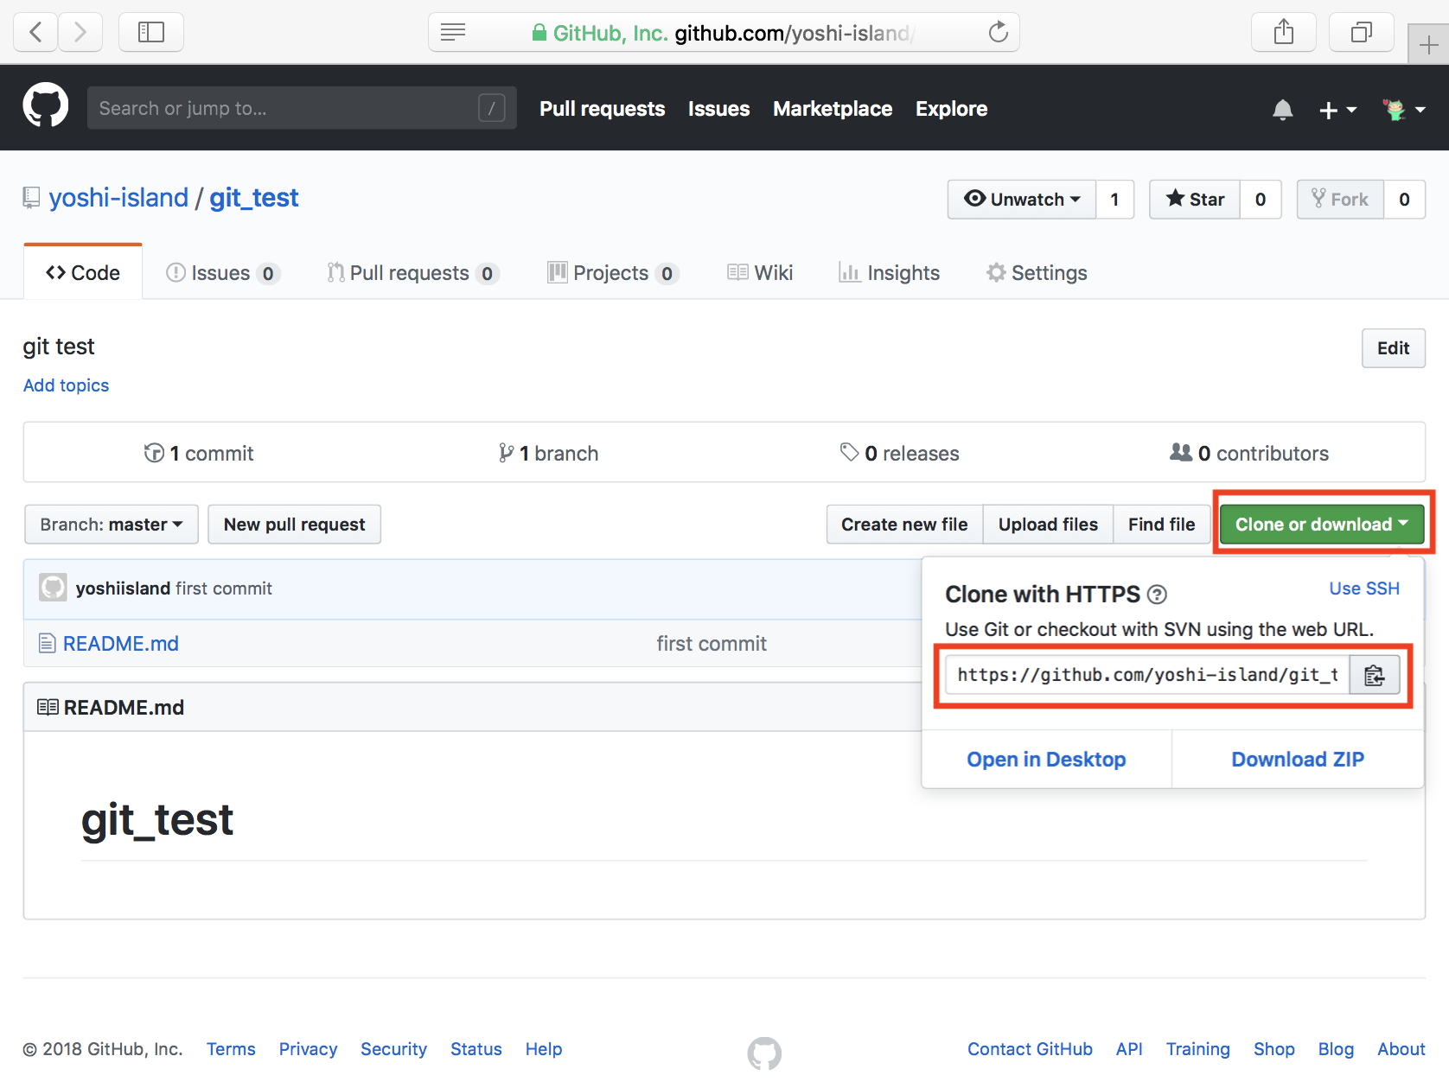Toggle the Safari sidebar button
1449x1088 pixels.
(151, 33)
